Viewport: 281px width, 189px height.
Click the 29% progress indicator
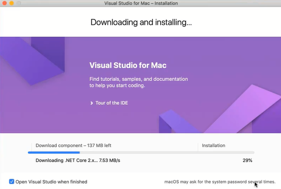247,160
